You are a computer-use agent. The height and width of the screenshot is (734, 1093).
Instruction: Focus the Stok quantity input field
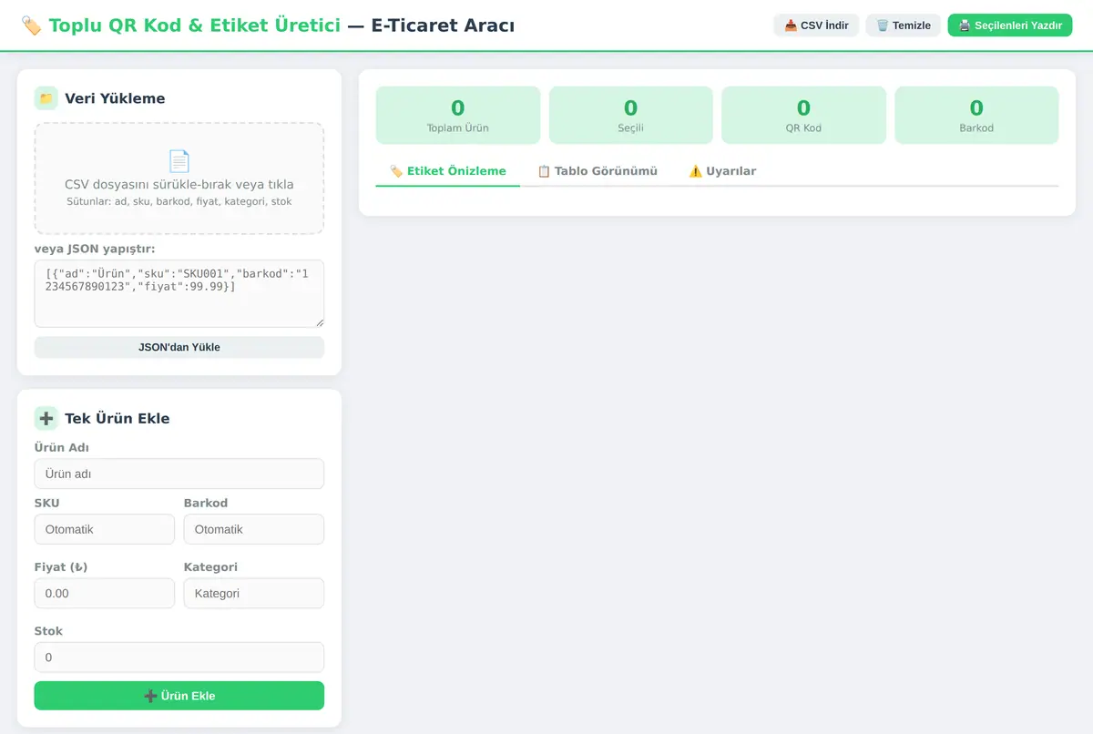coord(179,657)
